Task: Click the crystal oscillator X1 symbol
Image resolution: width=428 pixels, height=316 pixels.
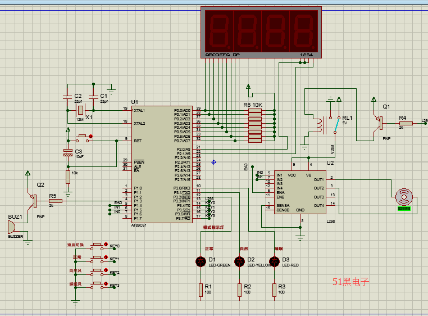Action: tap(80, 110)
